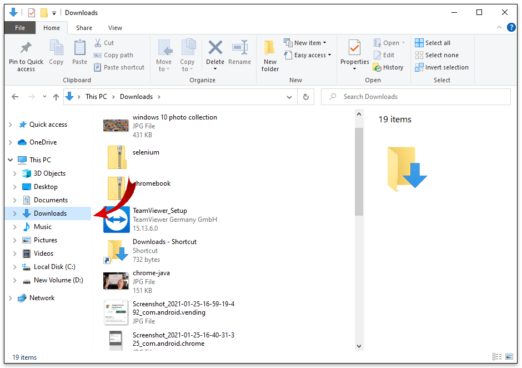Click the Delete icon in Organize group

click(x=215, y=48)
